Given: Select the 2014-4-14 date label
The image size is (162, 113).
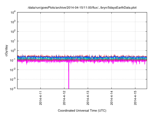Looking at the screenshot, I should click(112, 98).
